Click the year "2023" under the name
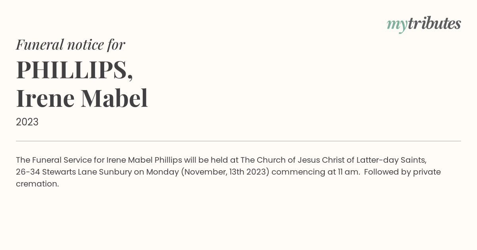 [27, 122]
